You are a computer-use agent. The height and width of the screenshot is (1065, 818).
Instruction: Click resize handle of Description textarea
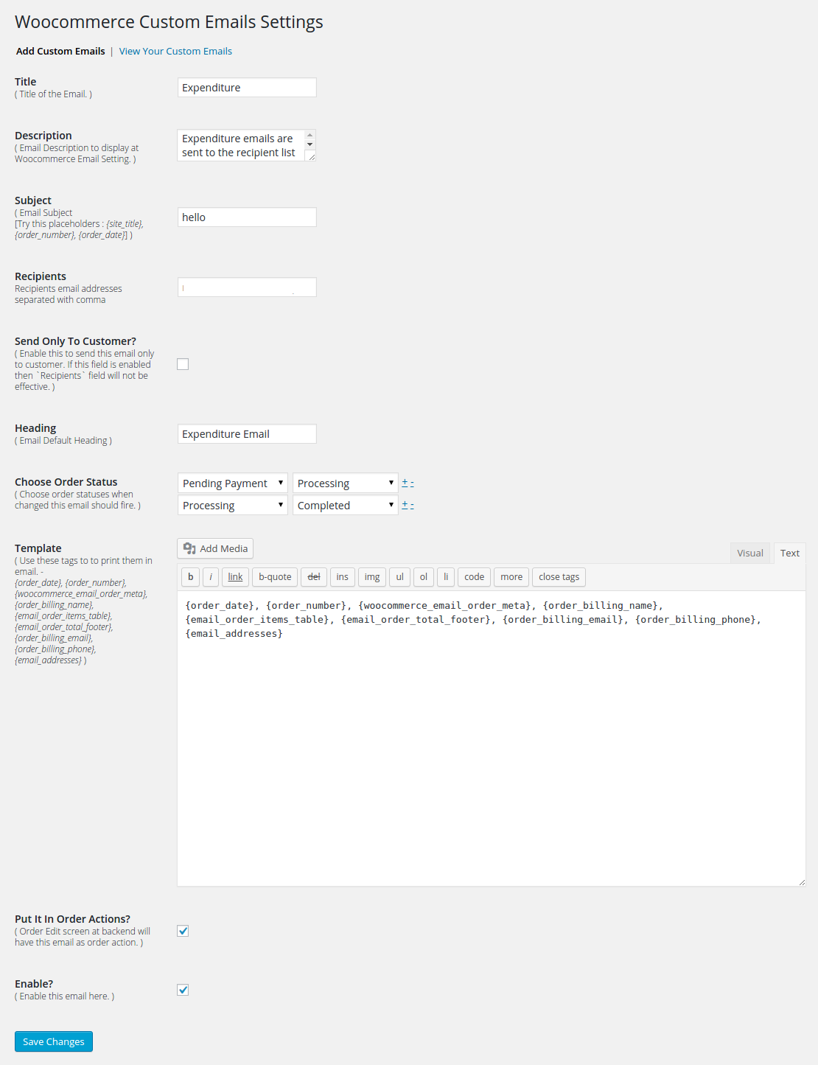312,156
